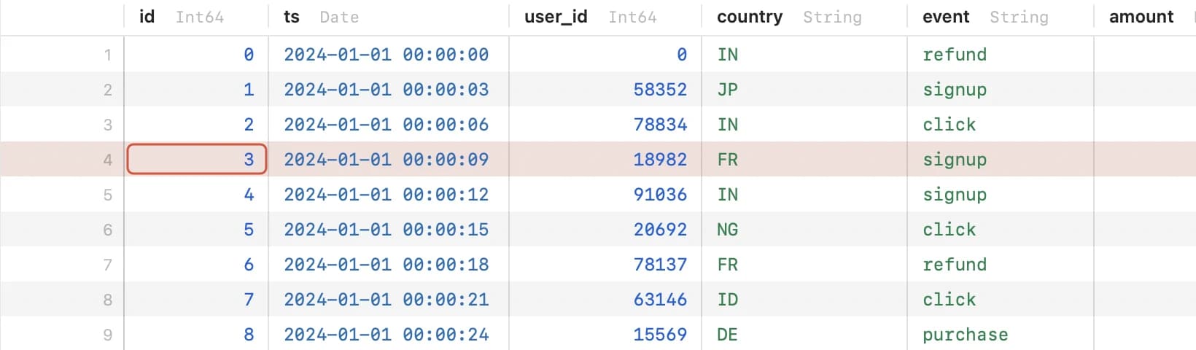Click timestamp 2024-01-01 00:00:09
Viewport: 1196px width, 350px height.
[x=387, y=160]
